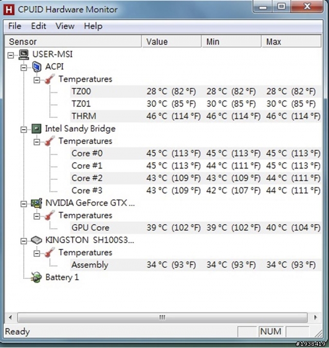Select the TZ00 sensor row
Image resolution: width=329 pixels, height=348 pixels.
click(196, 91)
